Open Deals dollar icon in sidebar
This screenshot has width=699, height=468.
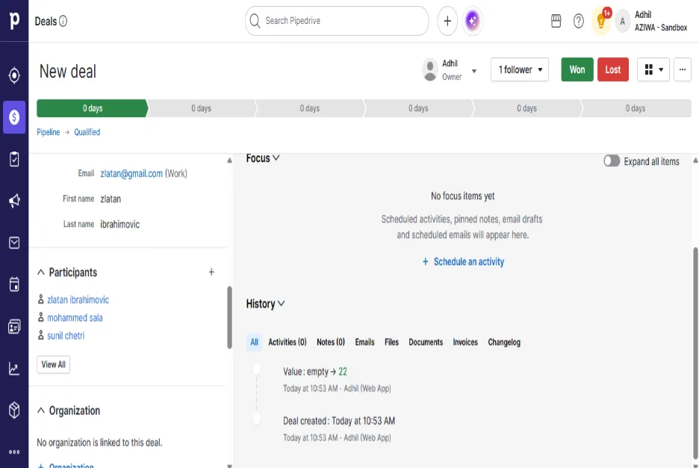[x=14, y=117]
